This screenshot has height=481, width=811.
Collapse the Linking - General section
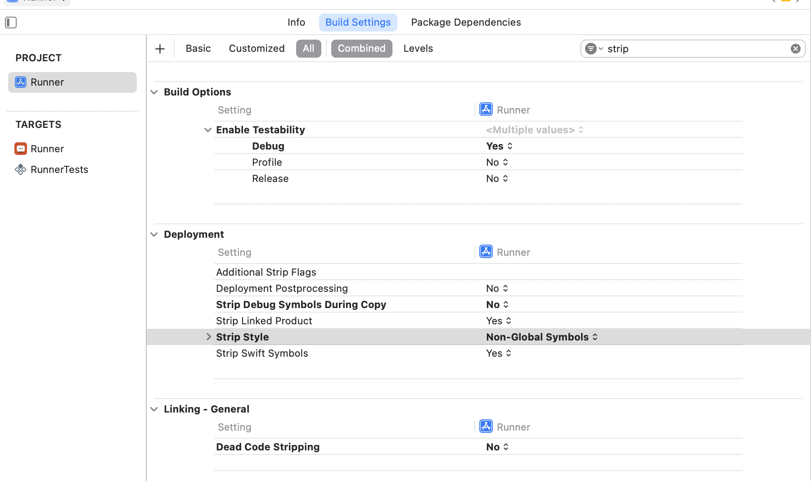(154, 409)
